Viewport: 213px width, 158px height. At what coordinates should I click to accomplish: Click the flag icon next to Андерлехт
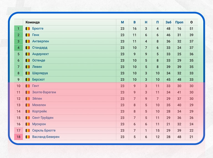(28, 54)
